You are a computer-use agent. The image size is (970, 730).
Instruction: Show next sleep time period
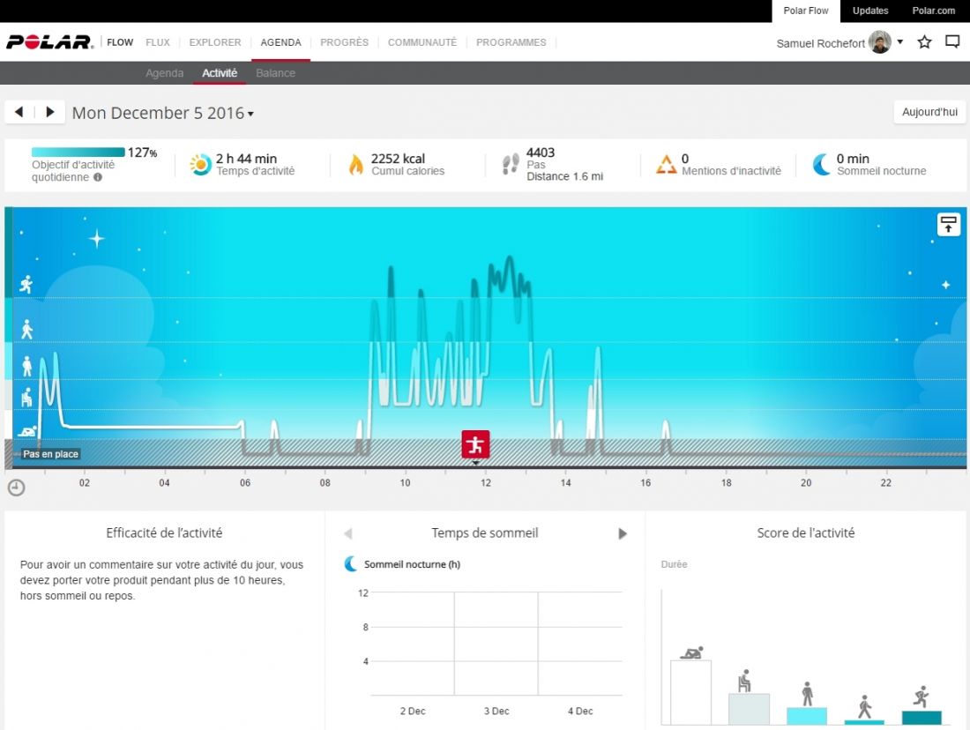point(623,533)
